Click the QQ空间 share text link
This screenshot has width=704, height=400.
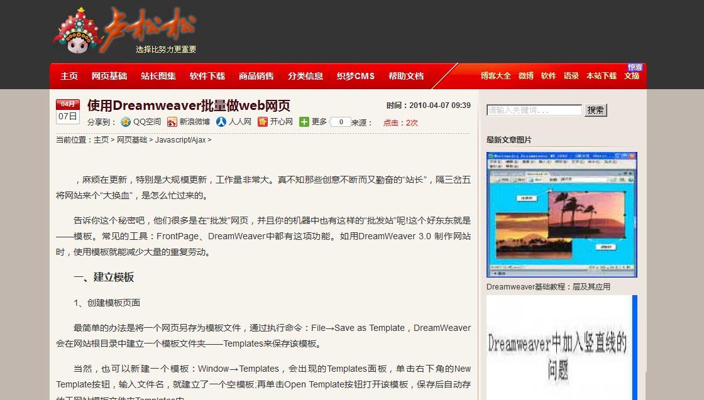[147, 122]
